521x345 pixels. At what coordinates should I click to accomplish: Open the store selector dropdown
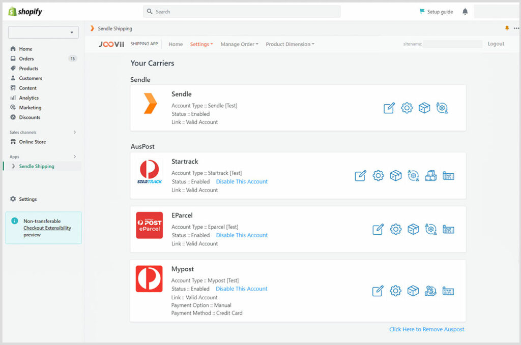44,33
